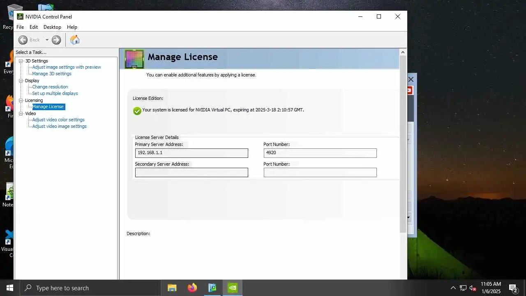Collapse the Licensing tree node

[21, 100]
